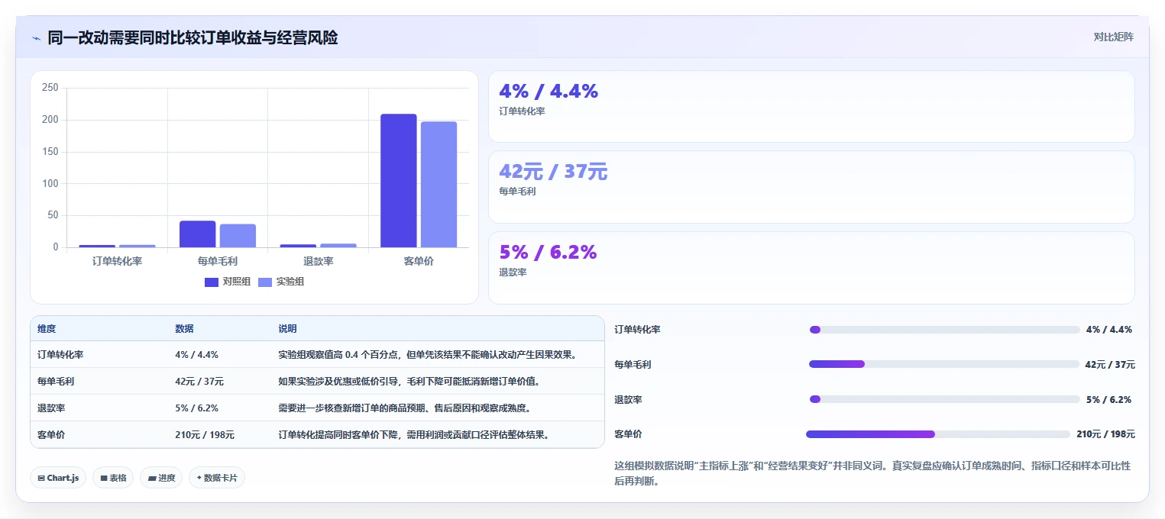Click the panel title 同一改动需要同时比较订单收益与经营风险
Image resolution: width=1165 pixels, height=519 pixels.
[x=193, y=37]
